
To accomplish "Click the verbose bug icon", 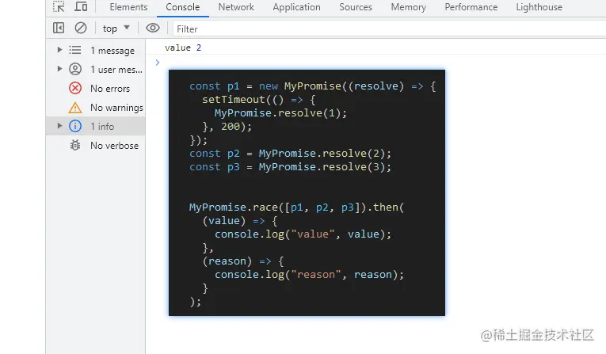I will [75, 145].
